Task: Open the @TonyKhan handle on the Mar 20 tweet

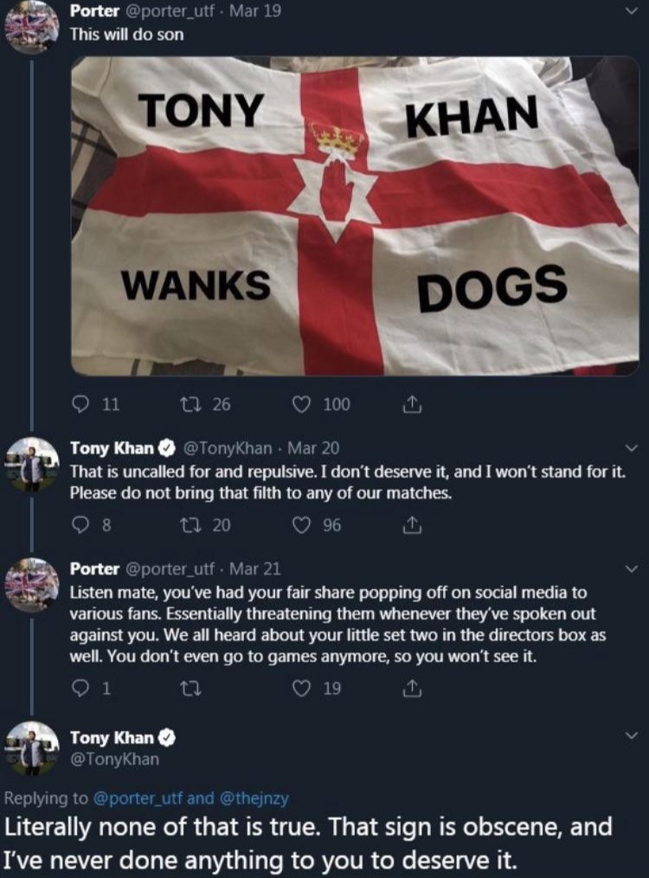Action: (228, 448)
